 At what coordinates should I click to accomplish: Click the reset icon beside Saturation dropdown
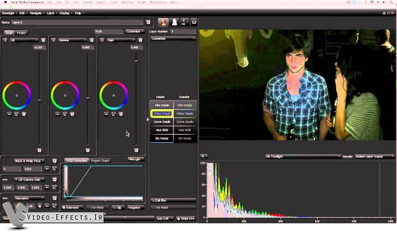pos(55,198)
